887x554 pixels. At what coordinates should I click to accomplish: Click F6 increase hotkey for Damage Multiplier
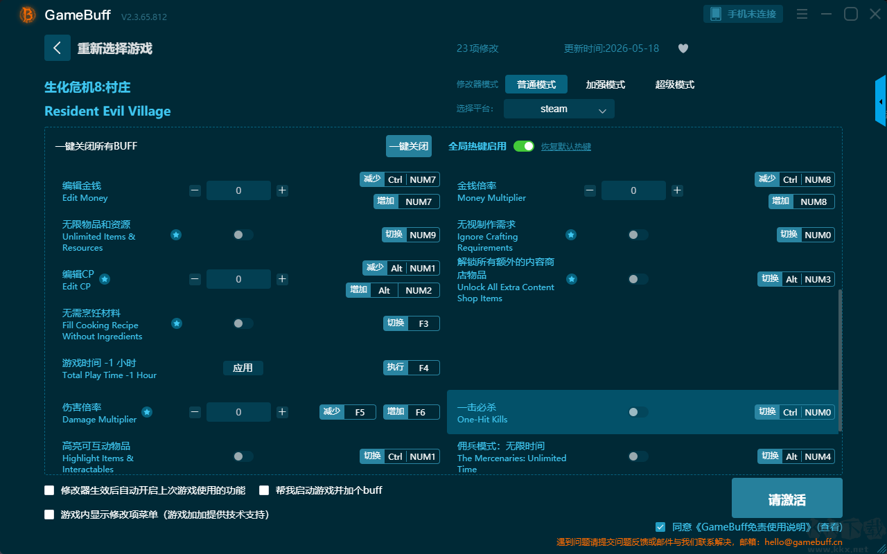pos(412,412)
